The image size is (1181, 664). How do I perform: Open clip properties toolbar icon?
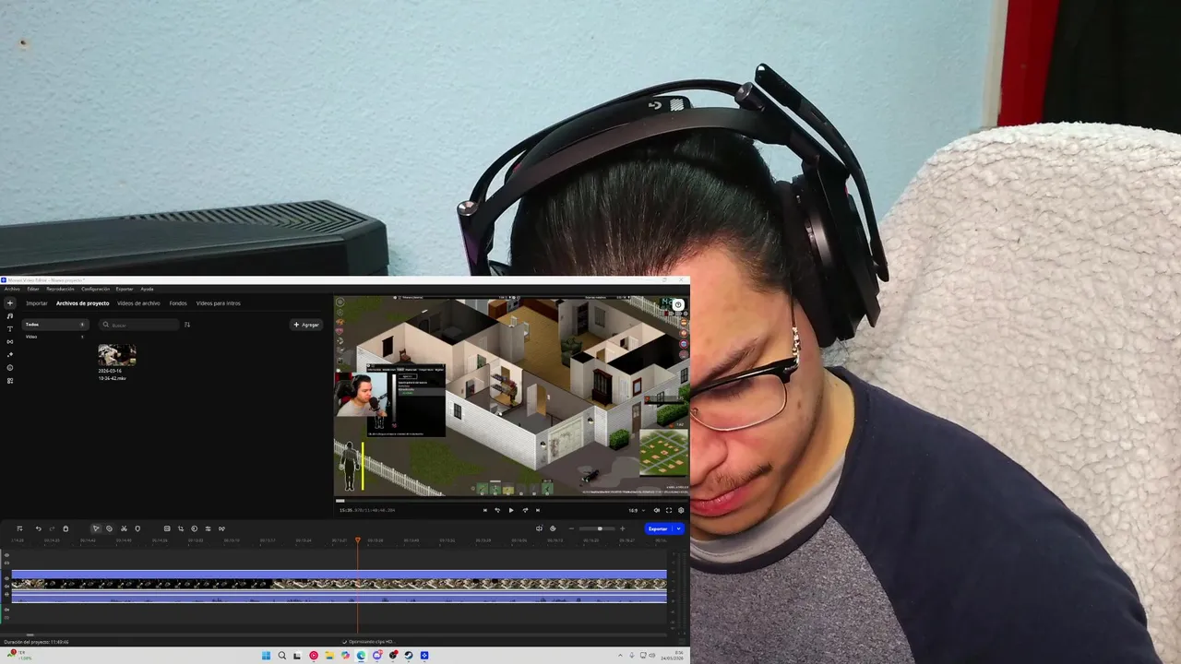167,528
